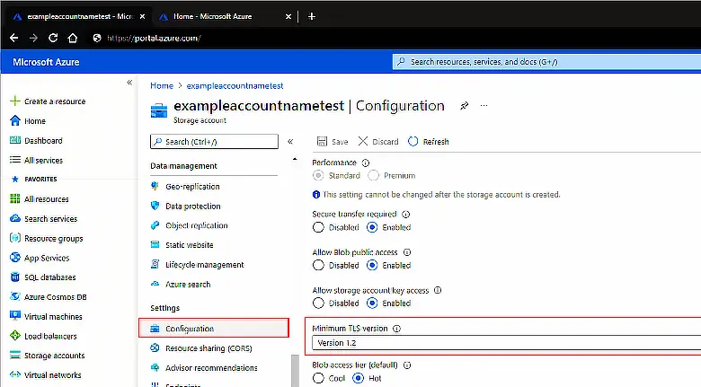Click the Load balancers diamond icon

pyautogui.click(x=15, y=336)
